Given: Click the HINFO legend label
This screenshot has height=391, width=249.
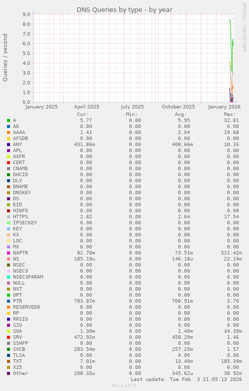Looking at the screenshot, I should (x=21, y=211).
